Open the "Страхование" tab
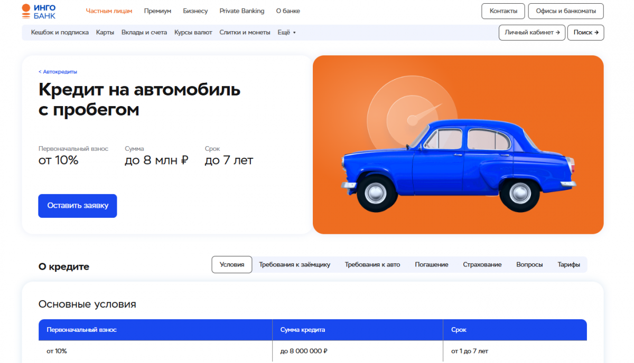 (x=482, y=265)
